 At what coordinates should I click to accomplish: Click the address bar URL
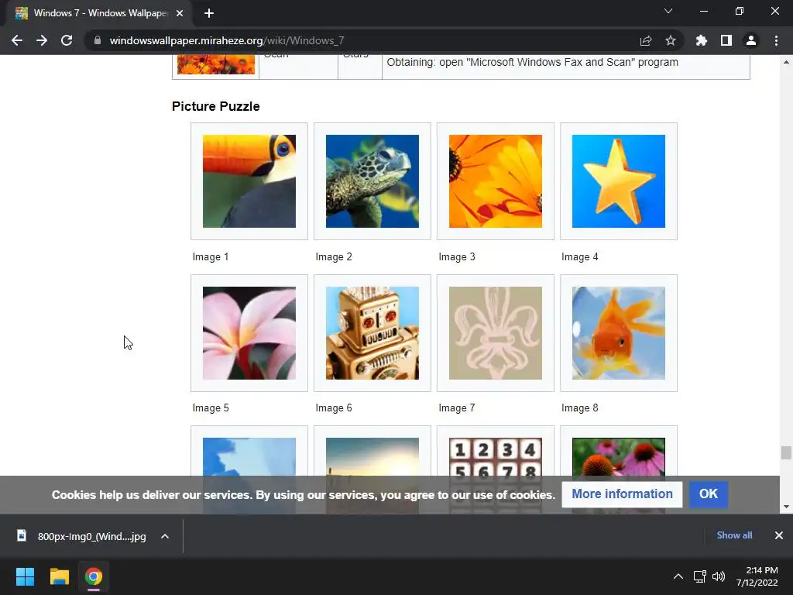point(227,40)
